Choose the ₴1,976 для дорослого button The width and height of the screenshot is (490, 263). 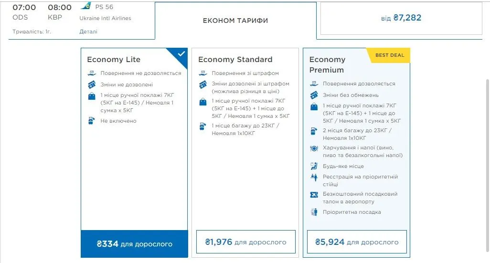click(245, 242)
